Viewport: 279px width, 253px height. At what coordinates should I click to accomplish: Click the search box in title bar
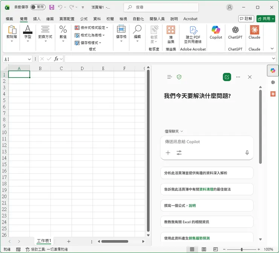pyautogui.click(x=161, y=7)
